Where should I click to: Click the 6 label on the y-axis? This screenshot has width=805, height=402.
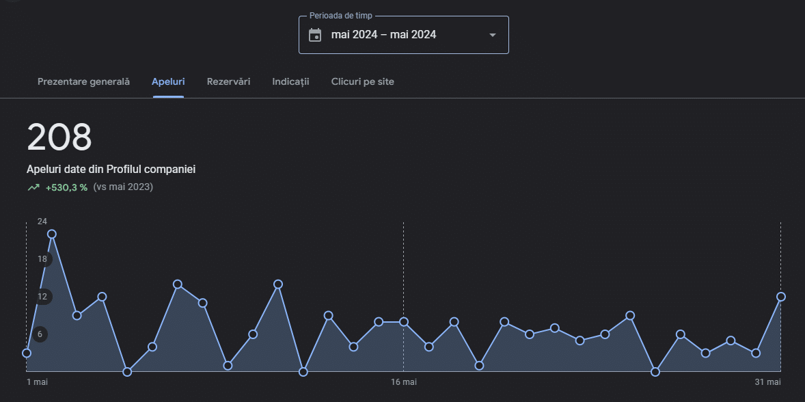point(40,334)
